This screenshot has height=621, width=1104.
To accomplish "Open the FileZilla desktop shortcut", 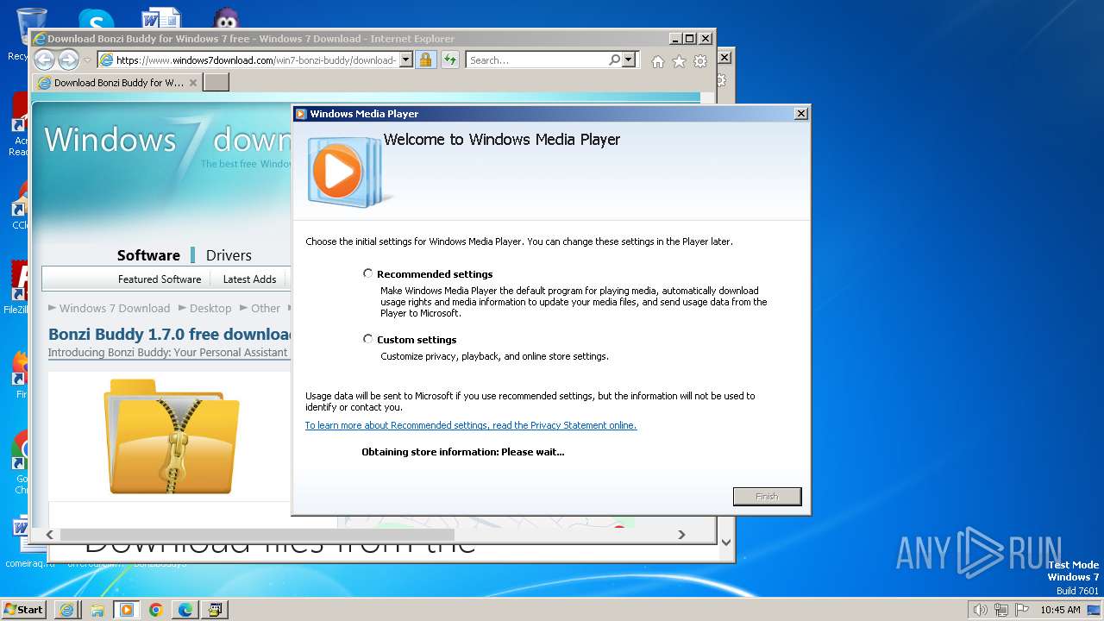I will (18, 287).
